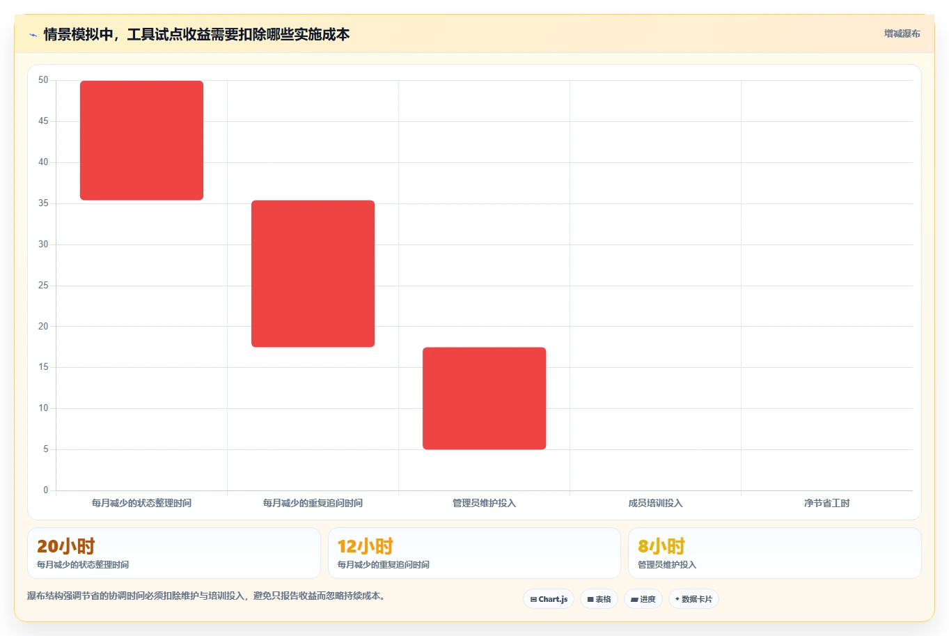Click y-axis value 5
Viewport: 949px width, 636px height.
46,449
